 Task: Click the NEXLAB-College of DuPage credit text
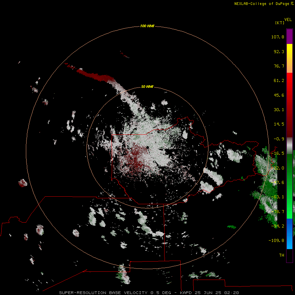(264, 4)
